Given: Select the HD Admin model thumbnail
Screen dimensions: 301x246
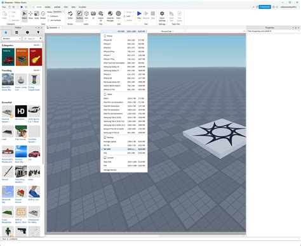Looking at the screenshot, I should [21, 111].
